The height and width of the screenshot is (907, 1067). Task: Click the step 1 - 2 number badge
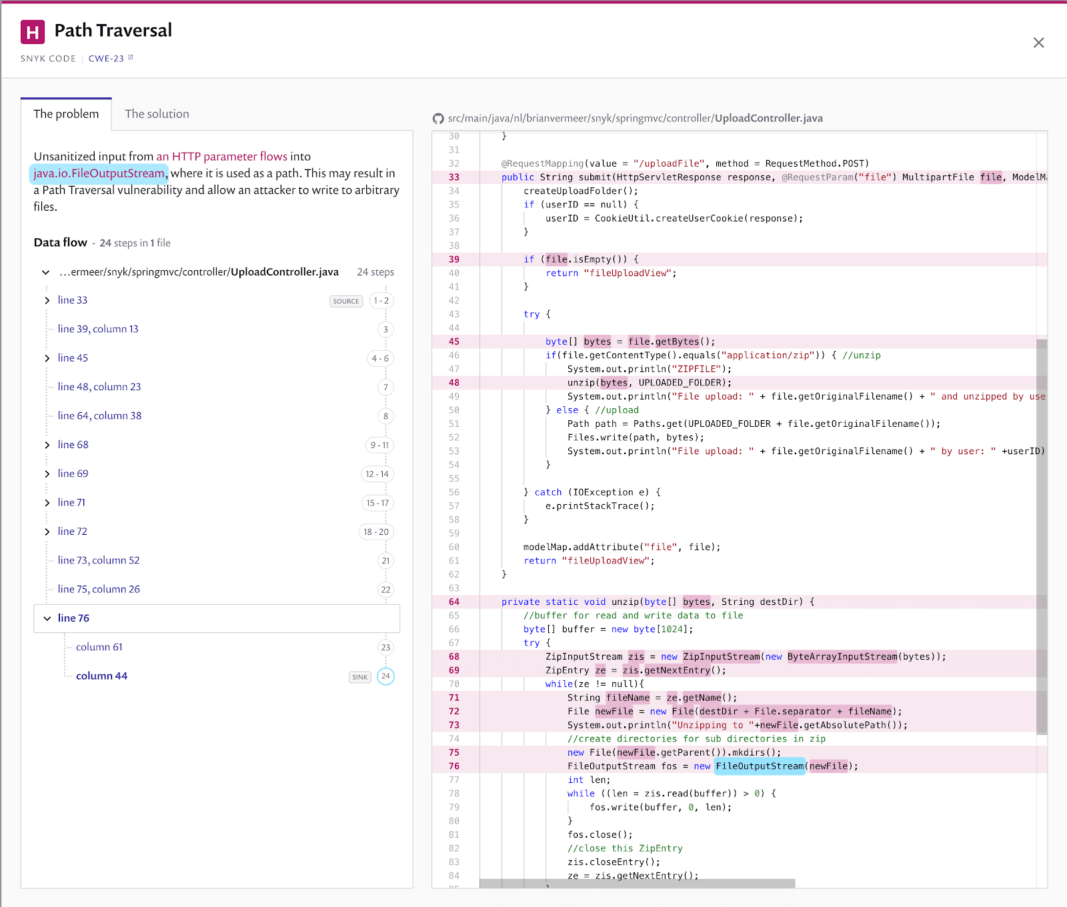point(381,301)
